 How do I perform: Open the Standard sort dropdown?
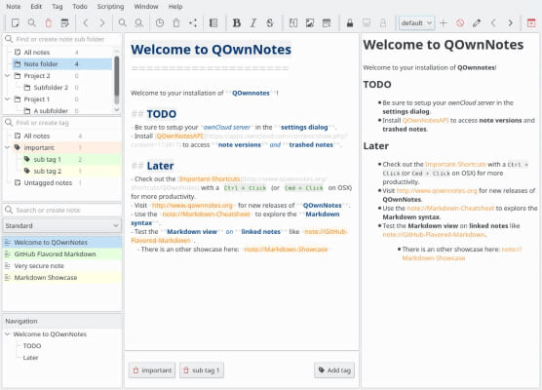[x=62, y=226]
